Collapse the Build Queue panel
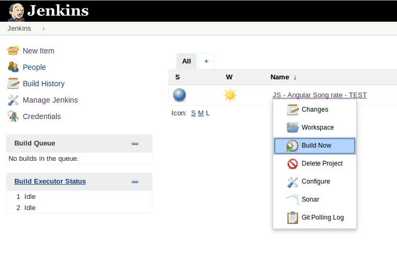397x255 pixels. click(135, 143)
